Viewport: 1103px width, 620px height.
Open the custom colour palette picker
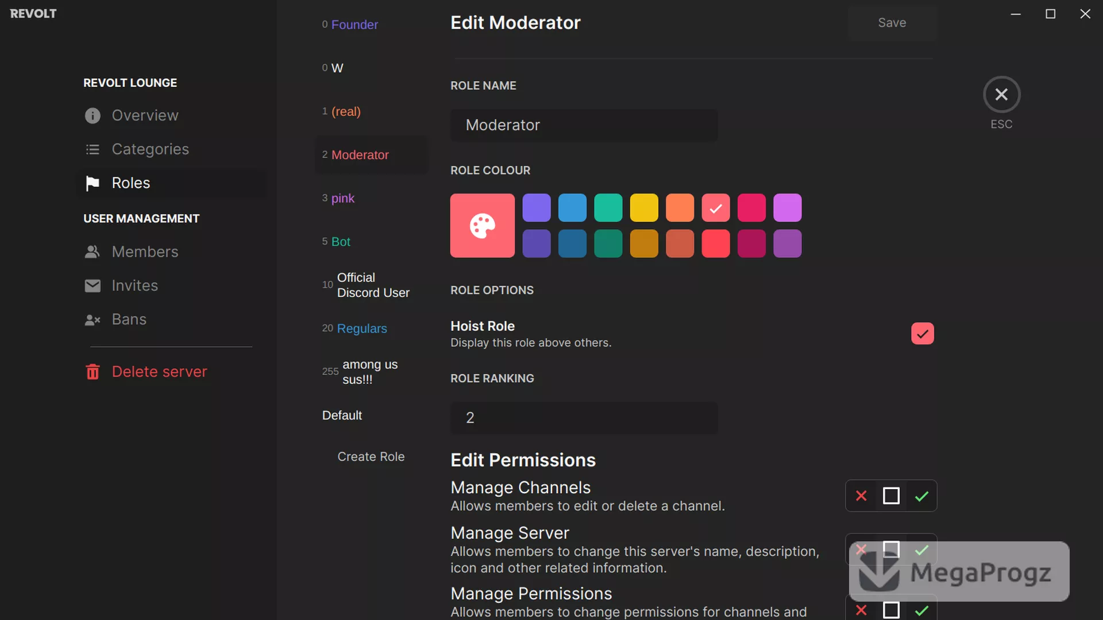click(x=483, y=226)
